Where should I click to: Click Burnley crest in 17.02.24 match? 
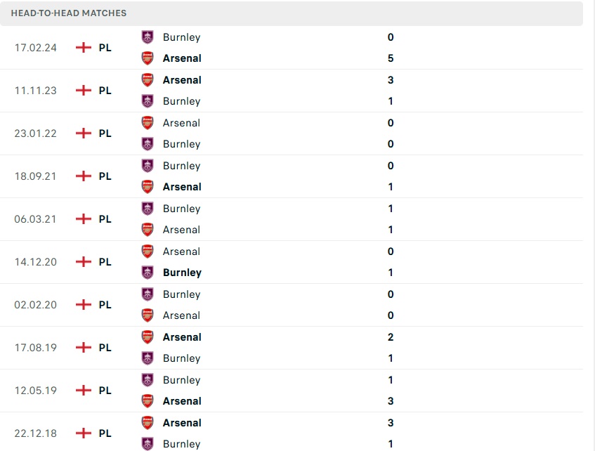[x=148, y=37]
